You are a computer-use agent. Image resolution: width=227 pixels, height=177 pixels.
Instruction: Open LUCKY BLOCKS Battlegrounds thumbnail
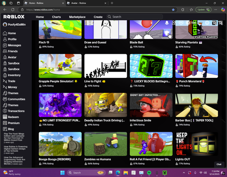[x=151, y=66]
